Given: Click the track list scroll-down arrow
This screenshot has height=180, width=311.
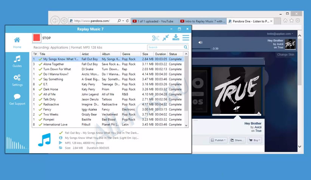Looking at the screenshot, I should (x=186, y=125).
